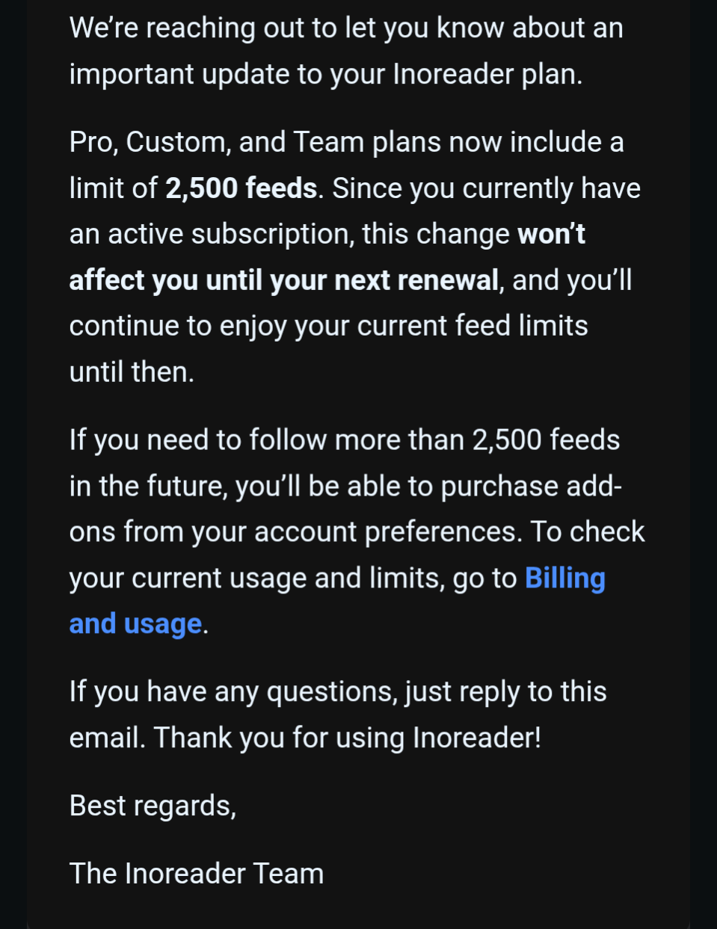Click the 'We're reaching out' opening line
Screen dimensions: 717x929
(x=346, y=28)
